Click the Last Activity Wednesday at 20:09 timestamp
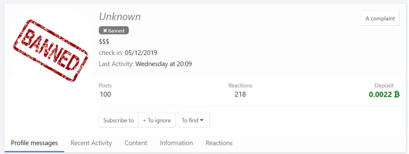 [x=163, y=64]
